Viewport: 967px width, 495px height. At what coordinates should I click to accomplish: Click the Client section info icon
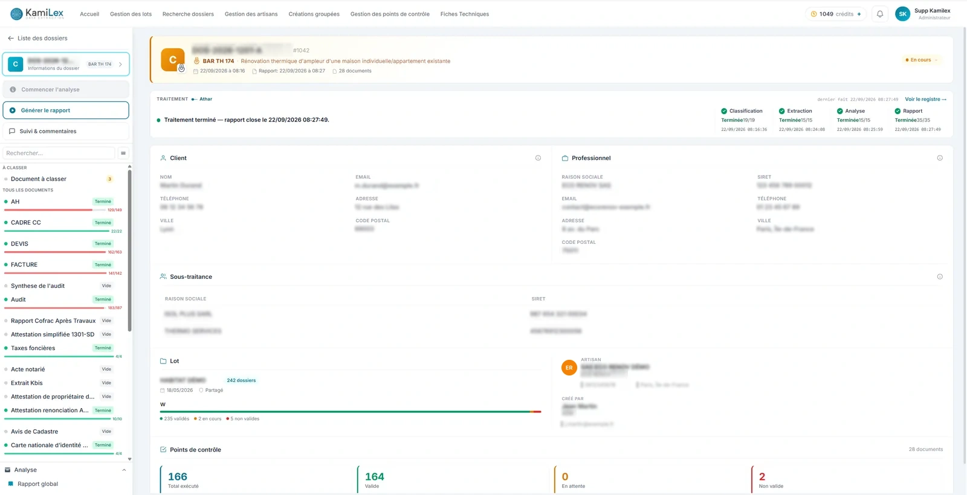[x=538, y=158]
